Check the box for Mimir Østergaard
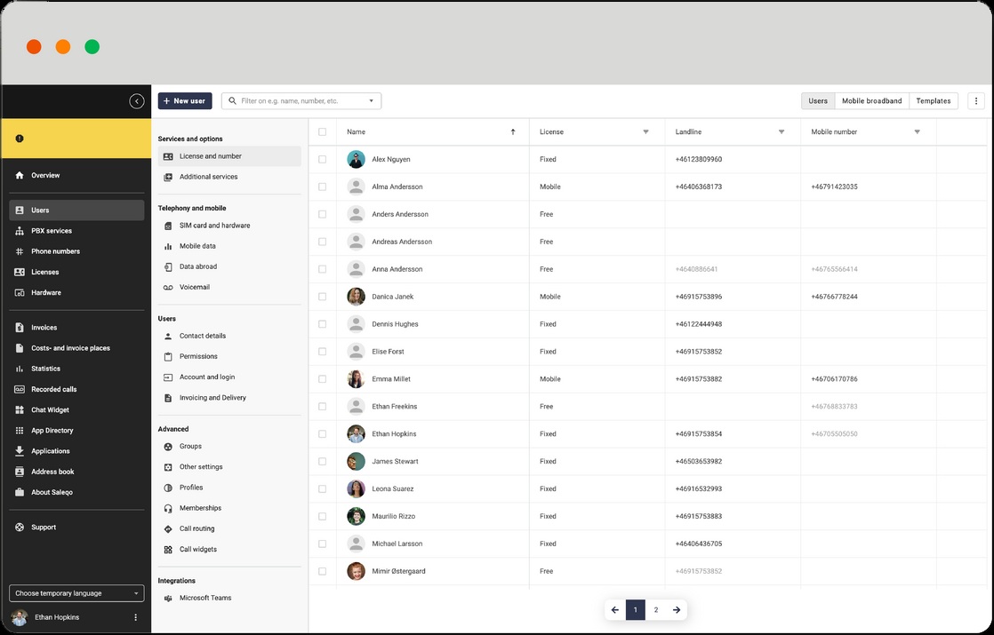This screenshot has height=635, width=994. pos(322,571)
